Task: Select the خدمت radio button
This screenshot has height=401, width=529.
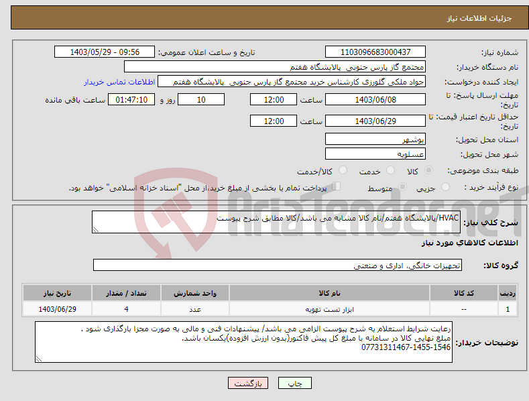Action: click(390, 170)
